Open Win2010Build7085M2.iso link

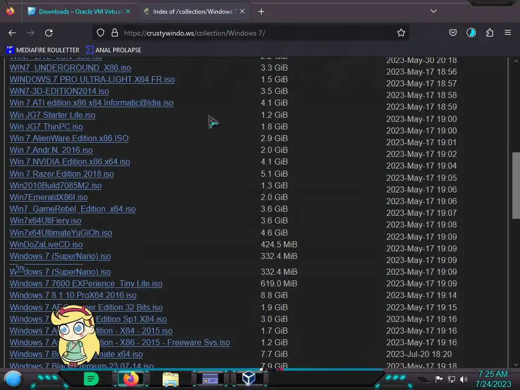56,186
